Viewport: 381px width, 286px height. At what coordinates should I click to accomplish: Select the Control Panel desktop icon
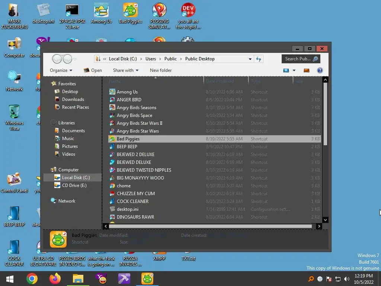[14, 182]
